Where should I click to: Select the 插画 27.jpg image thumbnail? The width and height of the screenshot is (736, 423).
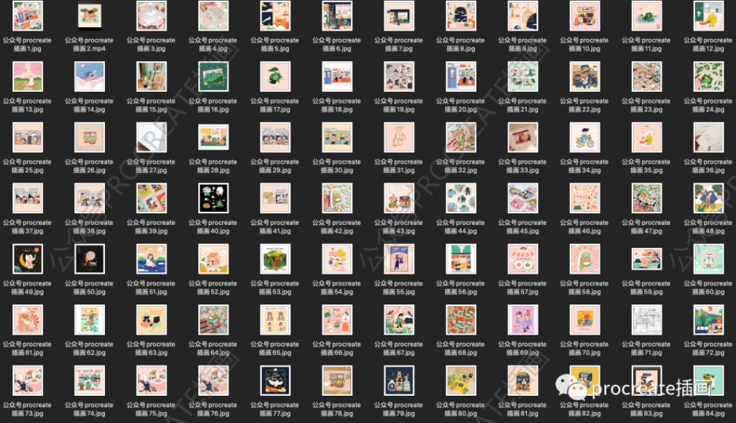151,137
